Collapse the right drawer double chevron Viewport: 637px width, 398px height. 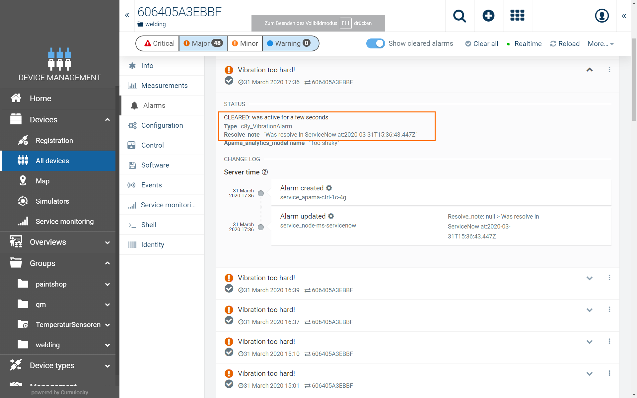624,16
